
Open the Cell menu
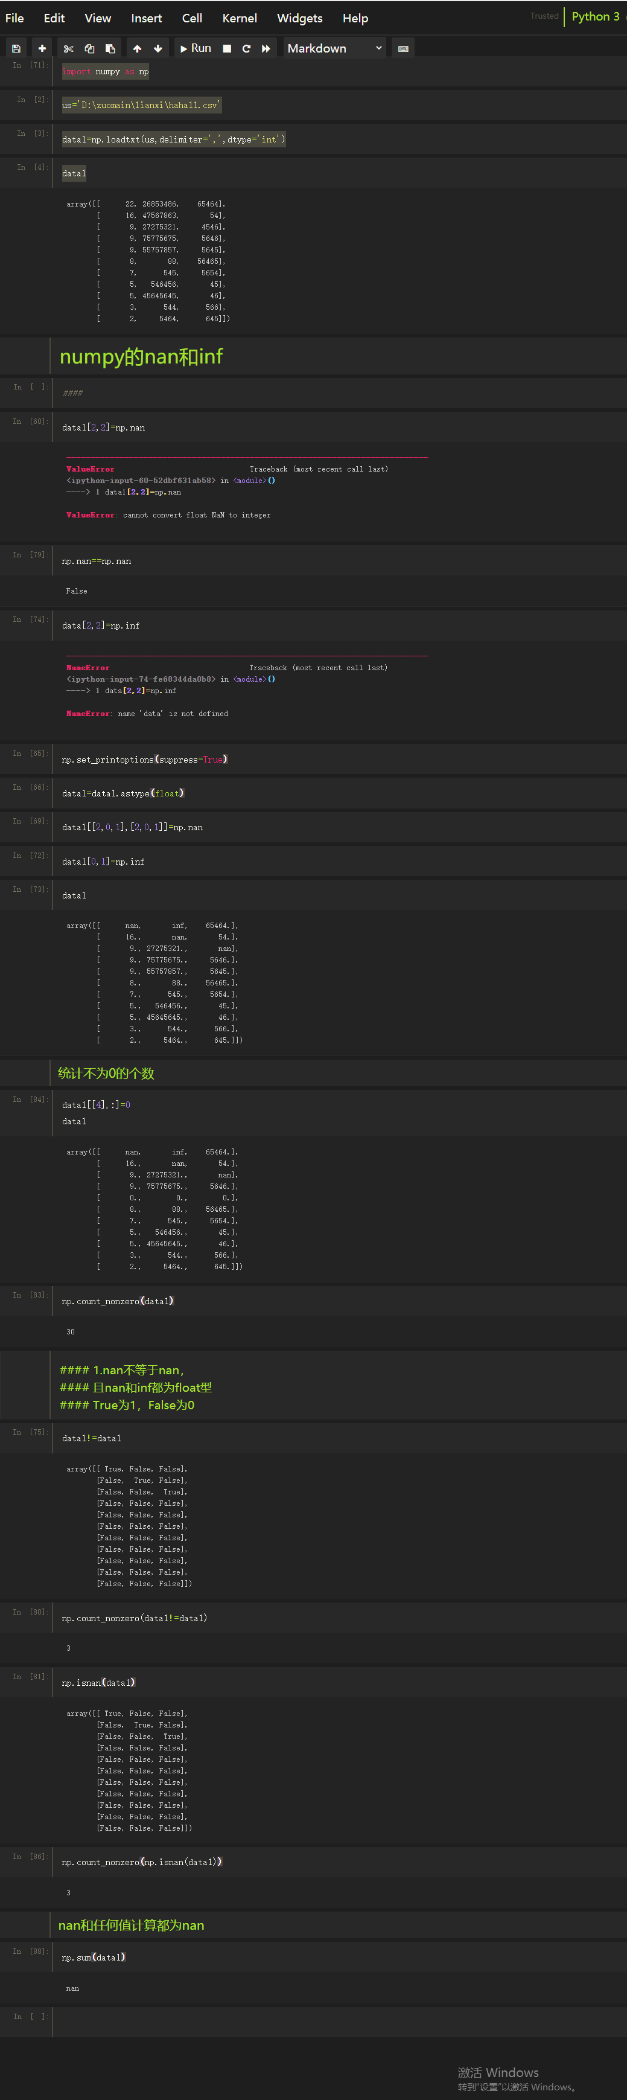pos(192,18)
